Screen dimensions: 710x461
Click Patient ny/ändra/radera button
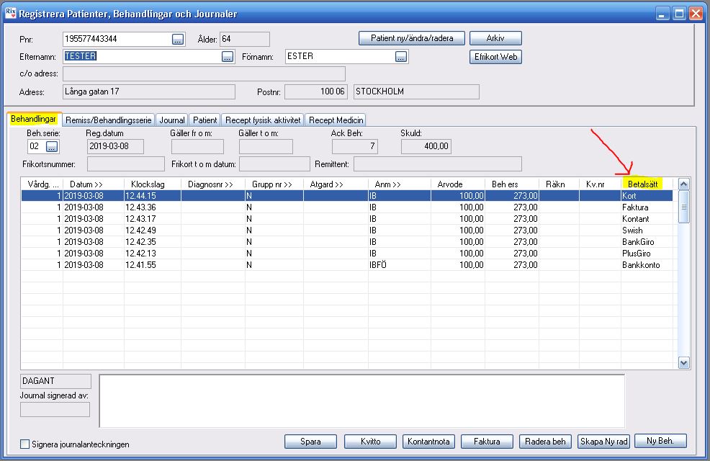pyautogui.click(x=412, y=38)
